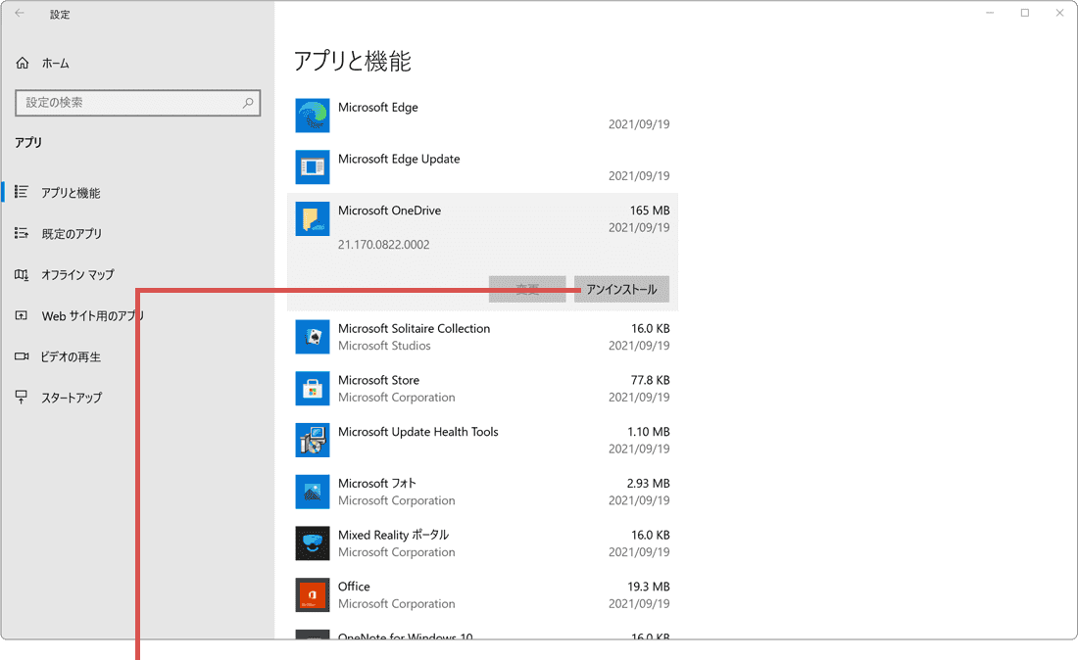Select the Mixed Reality ポータル entry
Viewport: 1078px width, 660px height.
pos(482,542)
